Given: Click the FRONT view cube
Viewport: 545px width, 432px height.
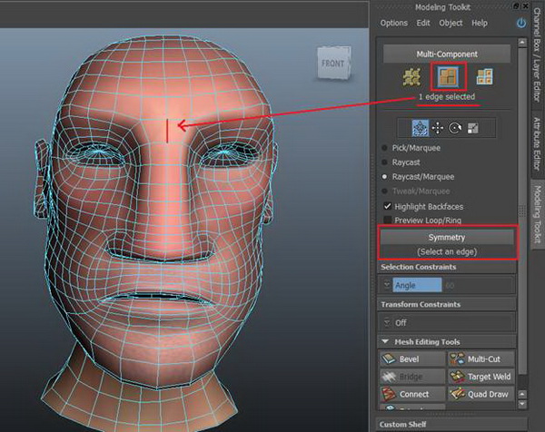Looking at the screenshot, I should pos(333,64).
